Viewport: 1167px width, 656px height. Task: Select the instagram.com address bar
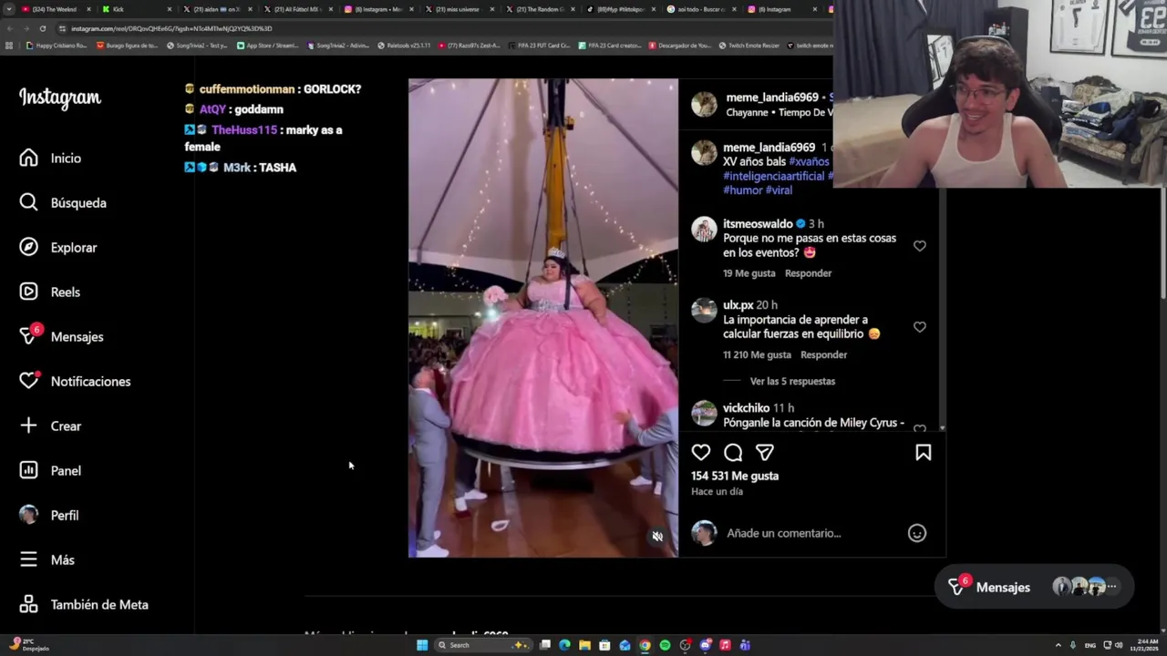pos(438,28)
